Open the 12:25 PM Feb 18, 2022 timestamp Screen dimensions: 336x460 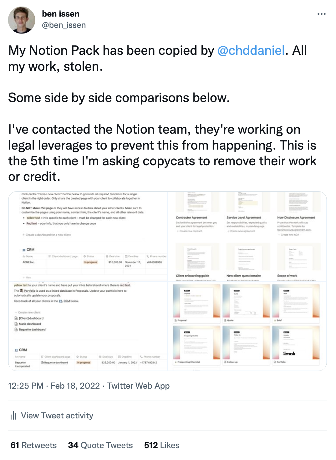[54, 386]
